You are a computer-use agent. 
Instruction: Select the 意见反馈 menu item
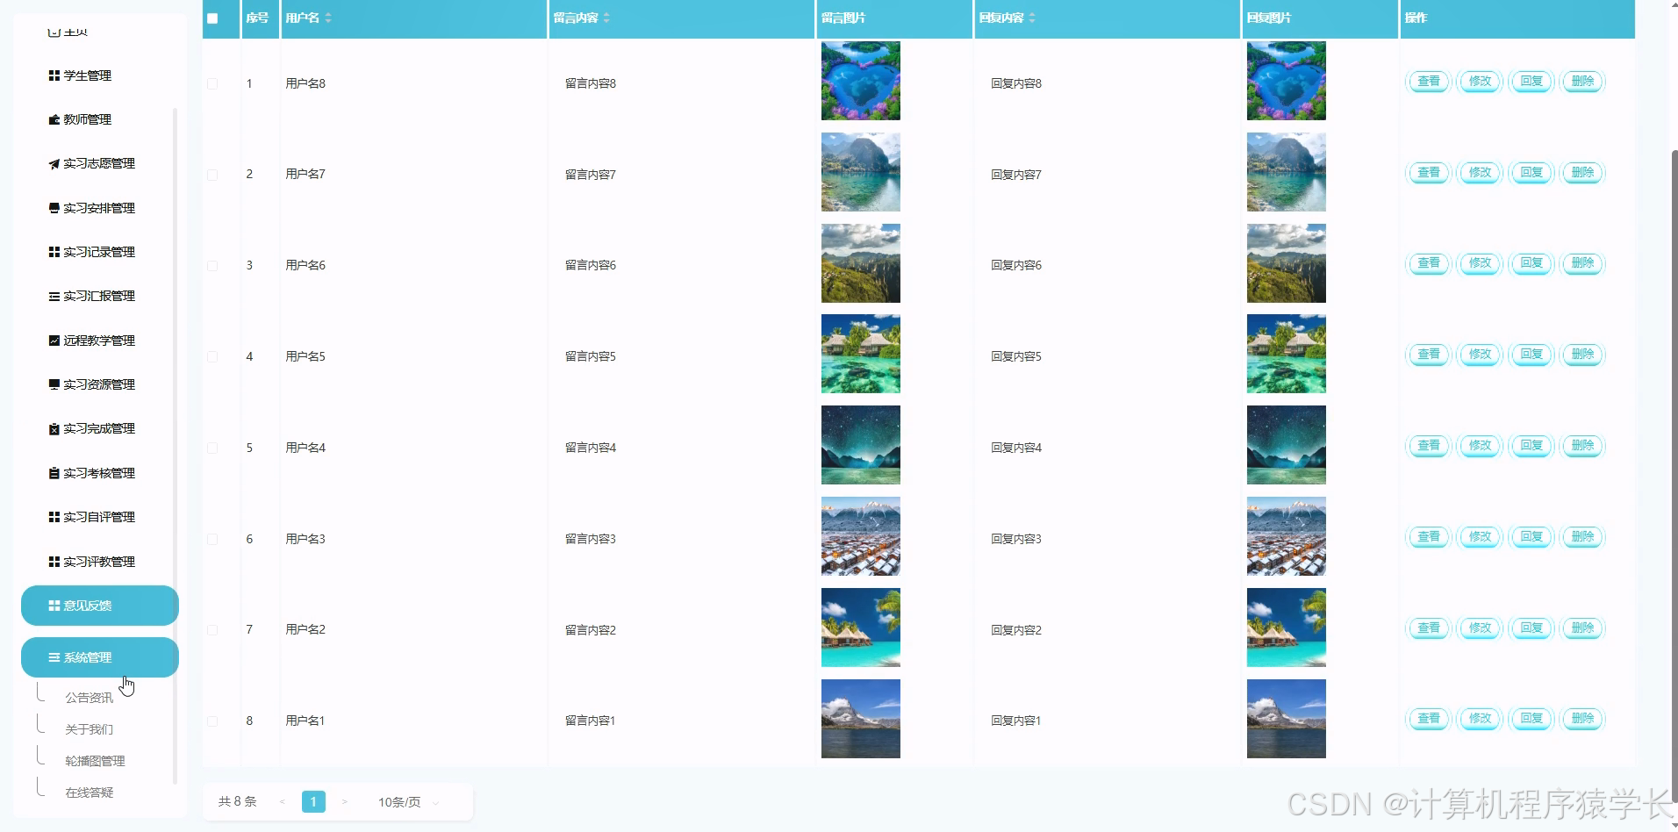(x=100, y=606)
